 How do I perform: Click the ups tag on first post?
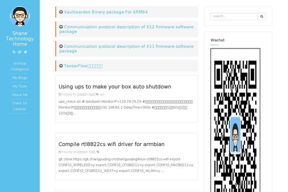coord(102,95)
